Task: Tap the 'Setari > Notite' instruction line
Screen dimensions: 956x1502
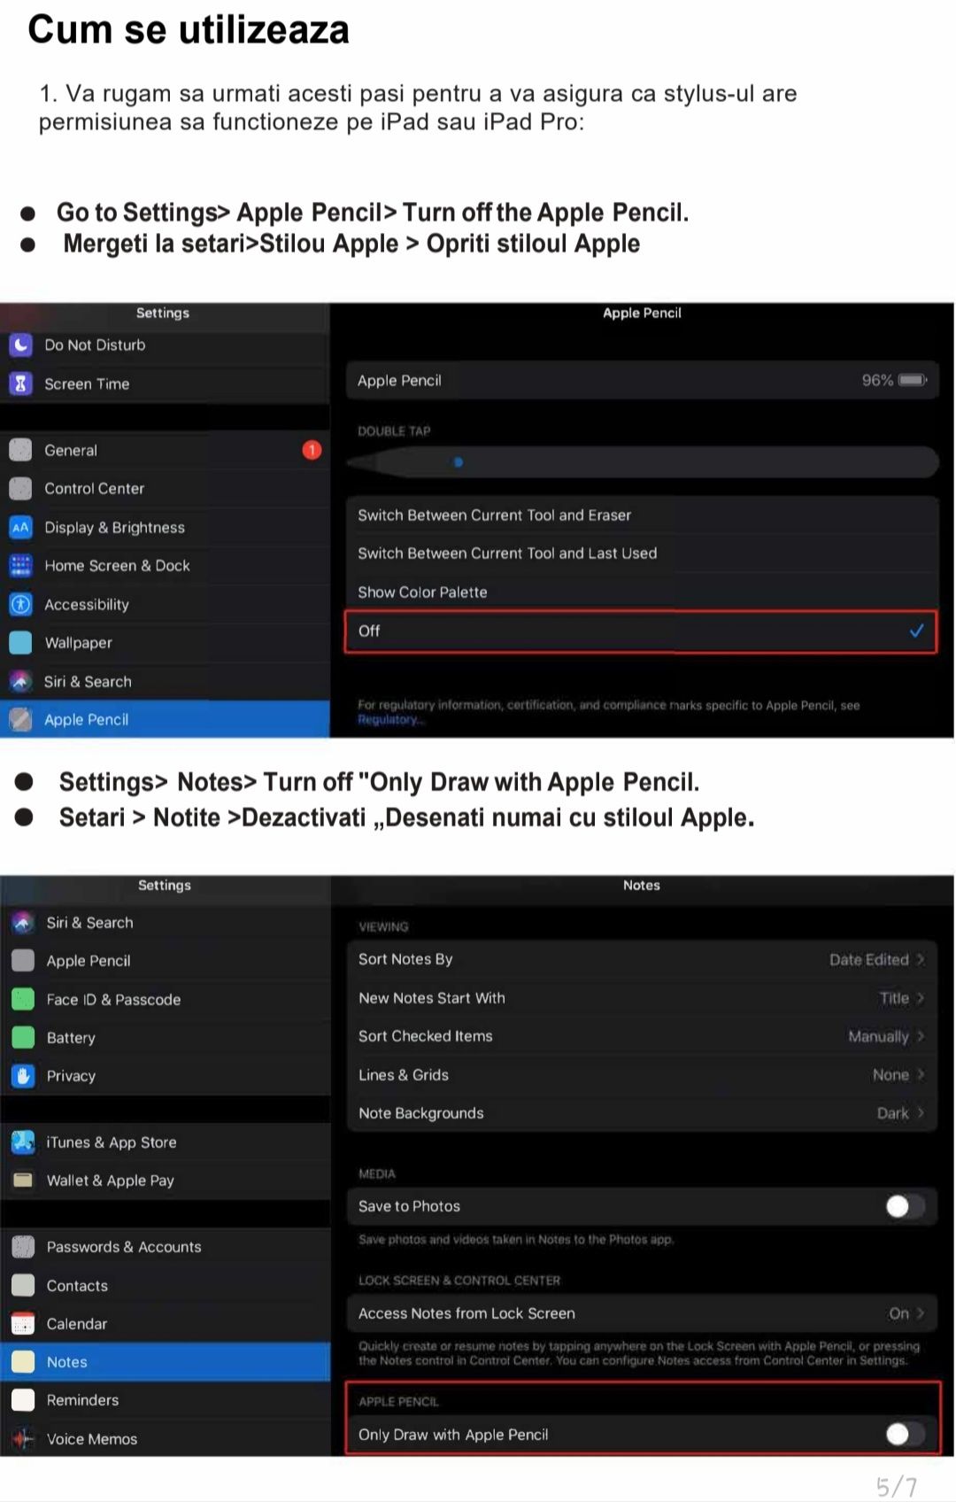Action: pos(406,817)
